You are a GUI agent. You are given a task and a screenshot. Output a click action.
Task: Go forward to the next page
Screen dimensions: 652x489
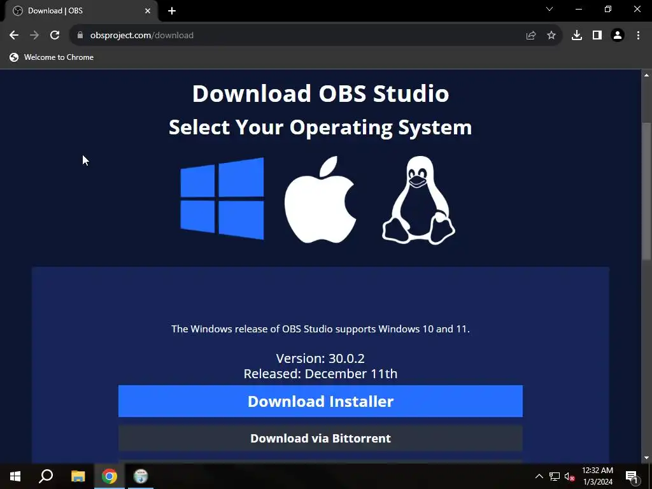(x=34, y=36)
